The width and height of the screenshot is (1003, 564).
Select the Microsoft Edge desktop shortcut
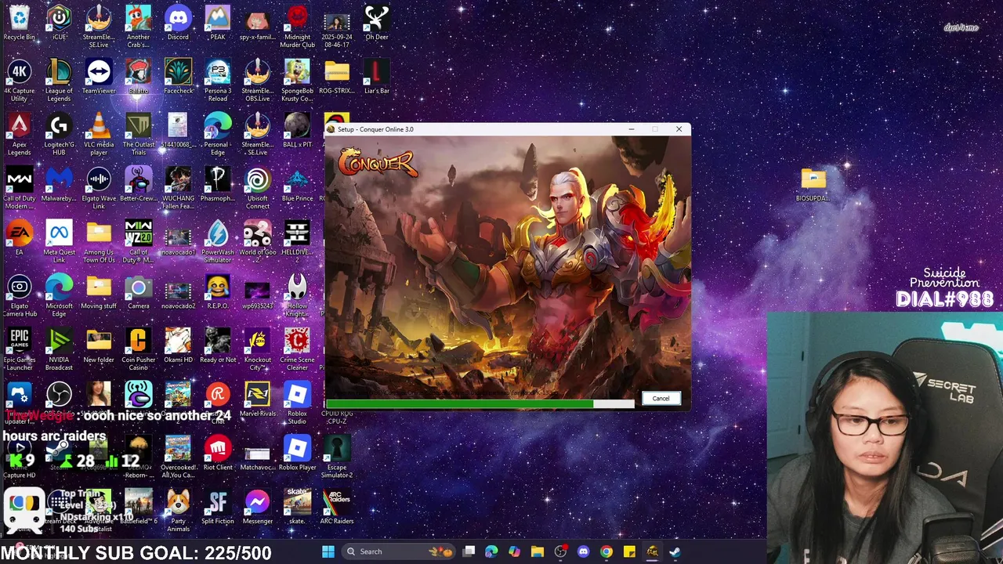click(x=59, y=296)
